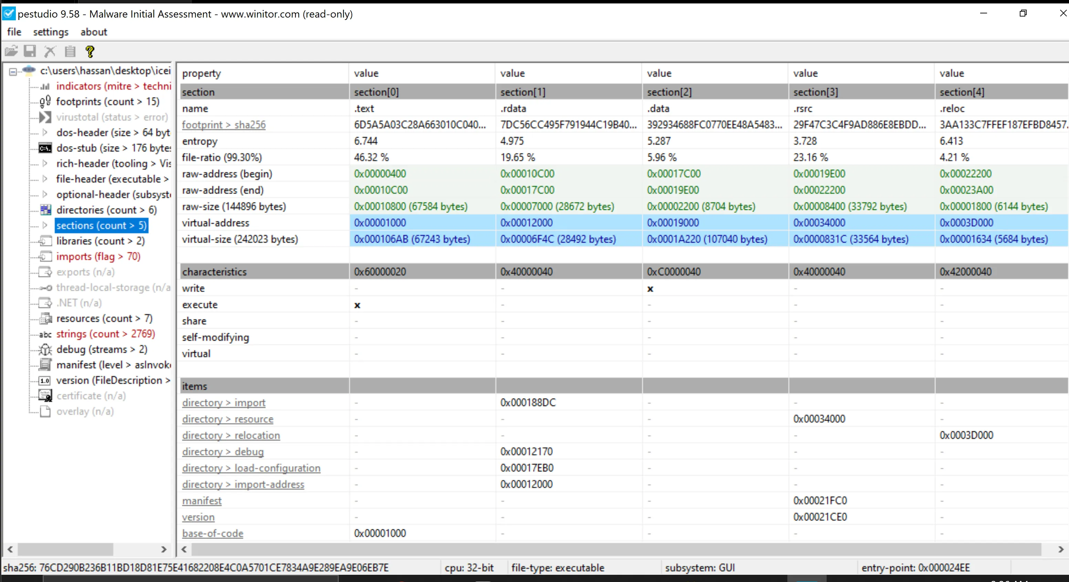Save report via the floppy disk icon
The width and height of the screenshot is (1069, 582).
tap(30, 51)
